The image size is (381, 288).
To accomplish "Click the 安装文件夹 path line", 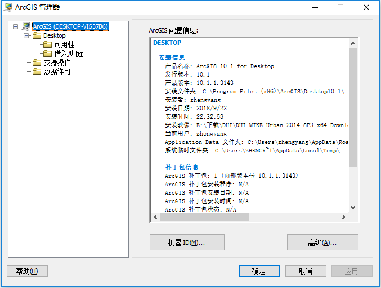I will click(254, 91).
